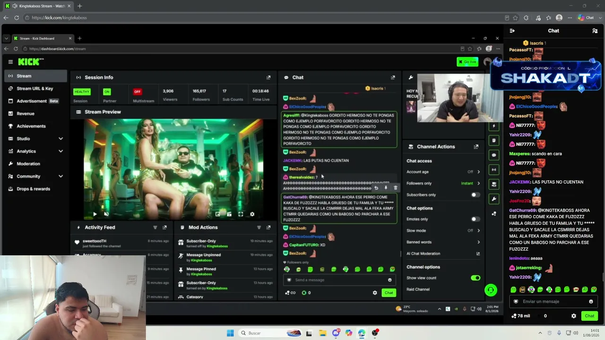Viewport: 605px width, 340px height.
Task: Open the inner browser tab list dropdown
Action: click(x=6, y=38)
